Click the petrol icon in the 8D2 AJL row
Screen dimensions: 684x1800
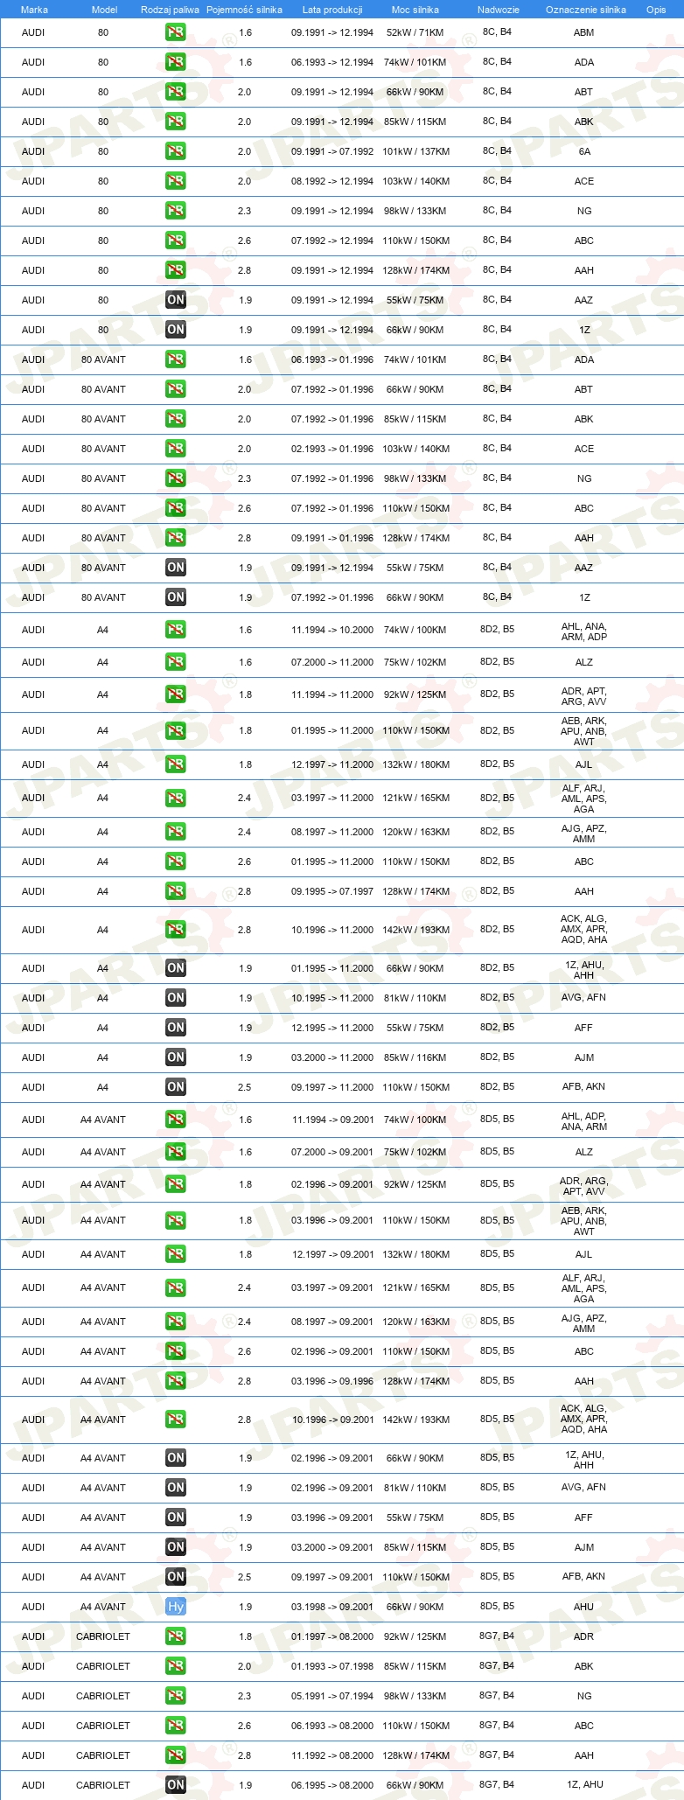175,764
